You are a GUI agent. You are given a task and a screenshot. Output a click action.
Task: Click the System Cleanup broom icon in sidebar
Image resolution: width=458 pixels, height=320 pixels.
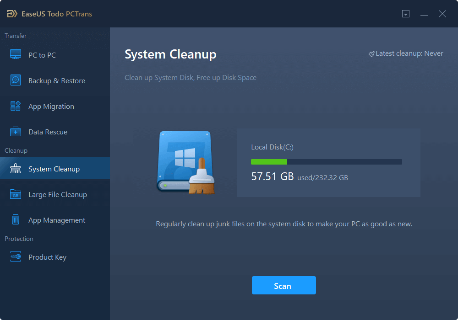(16, 168)
